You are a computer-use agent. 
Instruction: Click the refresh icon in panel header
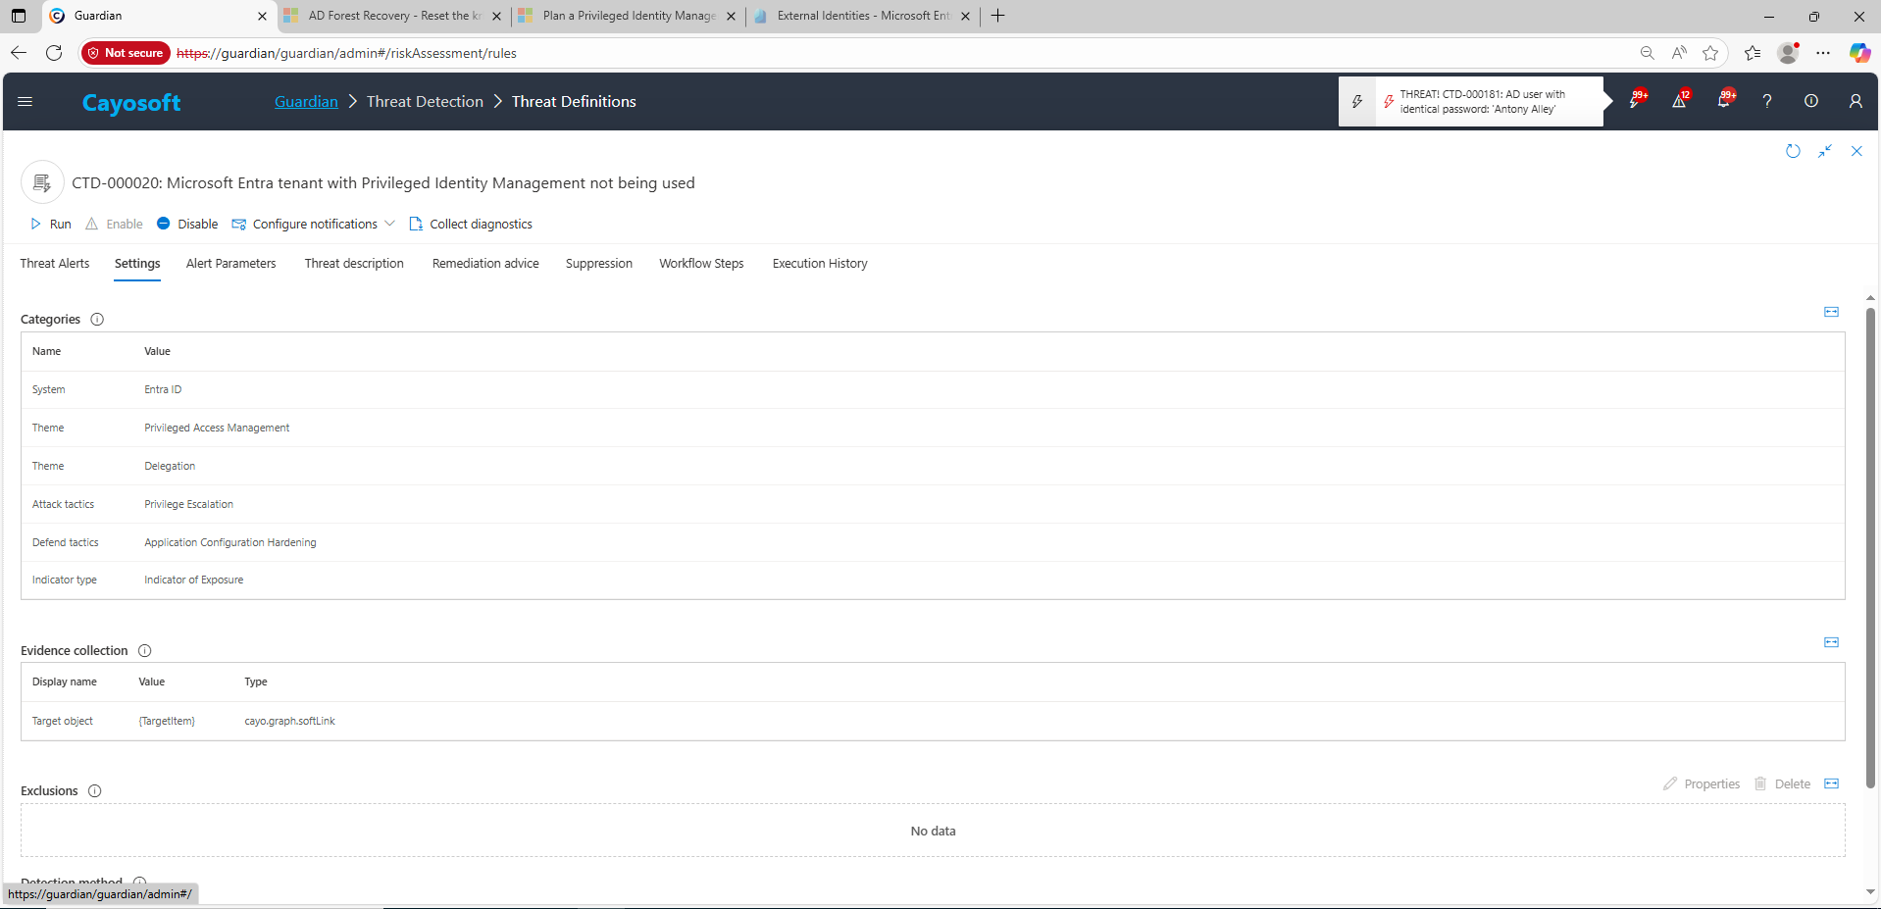1793,151
